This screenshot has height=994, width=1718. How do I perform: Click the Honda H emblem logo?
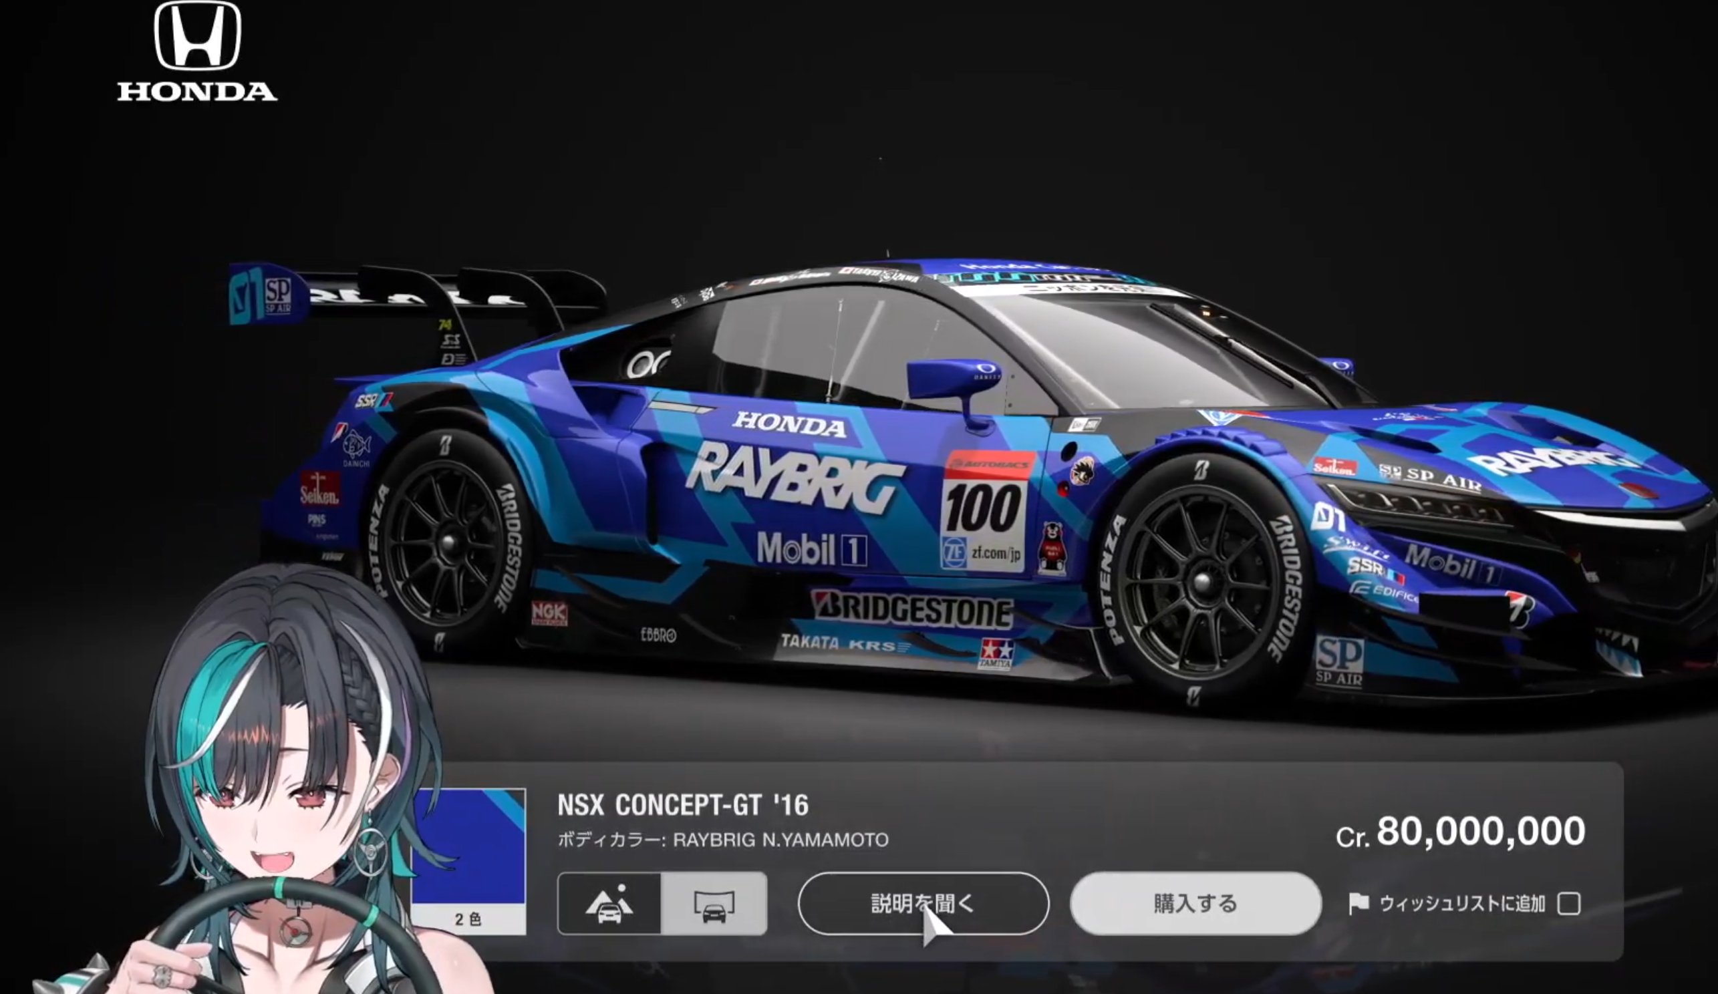tap(197, 37)
